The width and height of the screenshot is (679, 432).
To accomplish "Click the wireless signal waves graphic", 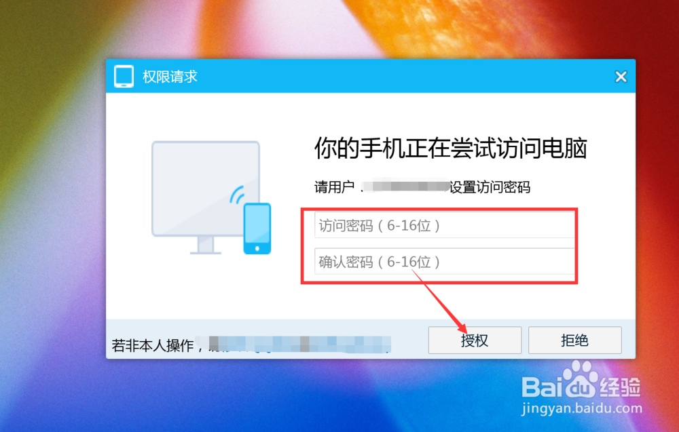I will point(237,195).
